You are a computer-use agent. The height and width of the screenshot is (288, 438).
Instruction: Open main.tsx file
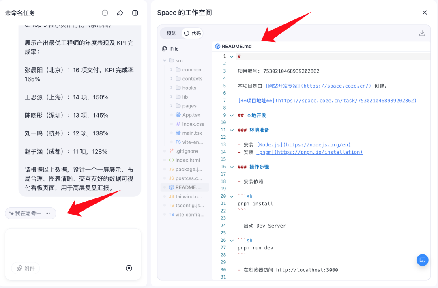[x=189, y=133]
